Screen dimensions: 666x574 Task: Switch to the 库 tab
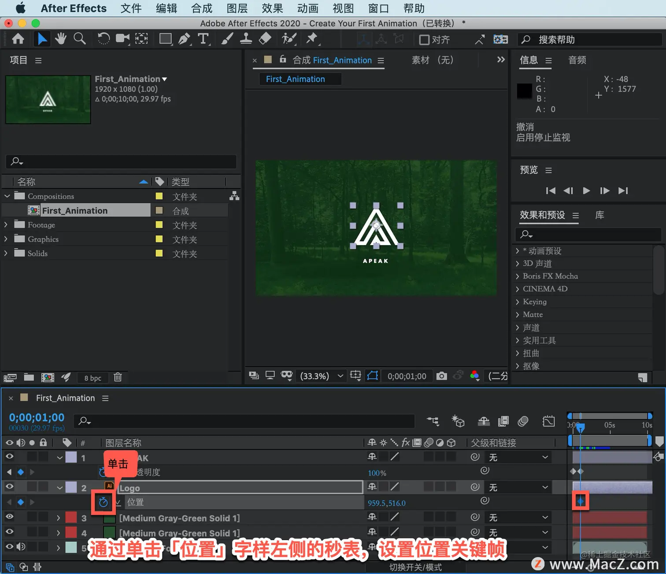tap(599, 215)
